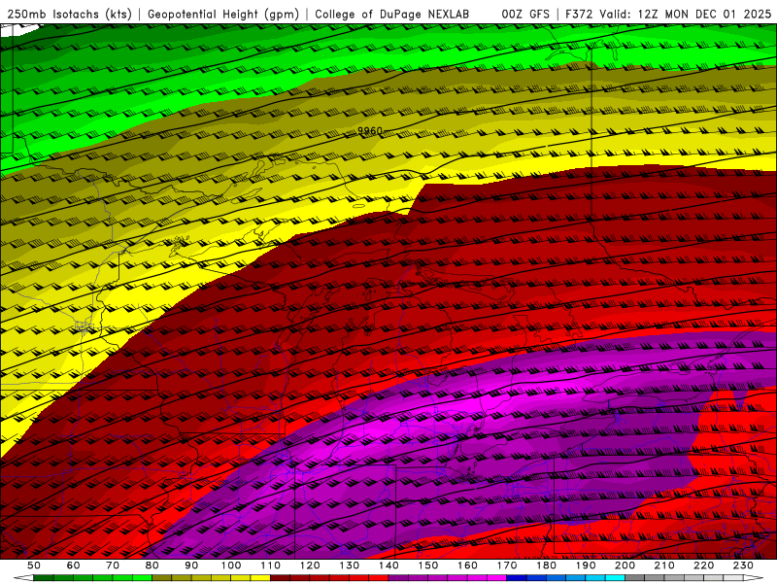Click the 'F372' forecast hour label
This screenshot has width=777, height=583.
tap(579, 15)
